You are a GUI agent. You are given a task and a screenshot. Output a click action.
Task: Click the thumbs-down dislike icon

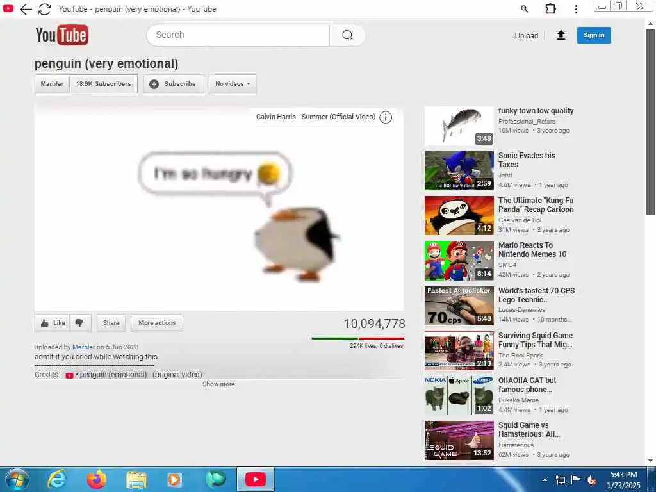pos(79,323)
